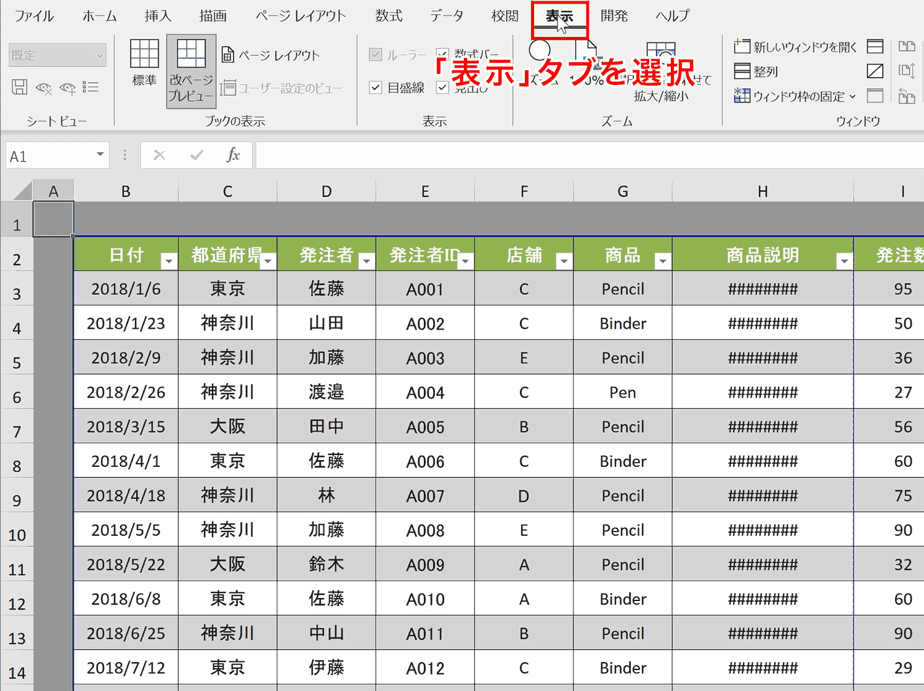Image resolution: width=924 pixels, height=691 pixels.
Task: Open the ヘルプ tab
Action: (673, 16)
